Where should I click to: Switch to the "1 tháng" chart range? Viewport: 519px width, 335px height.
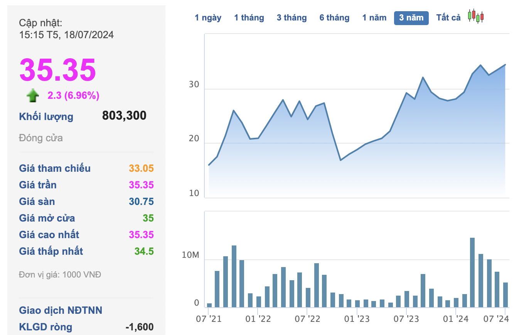[249, 17]
